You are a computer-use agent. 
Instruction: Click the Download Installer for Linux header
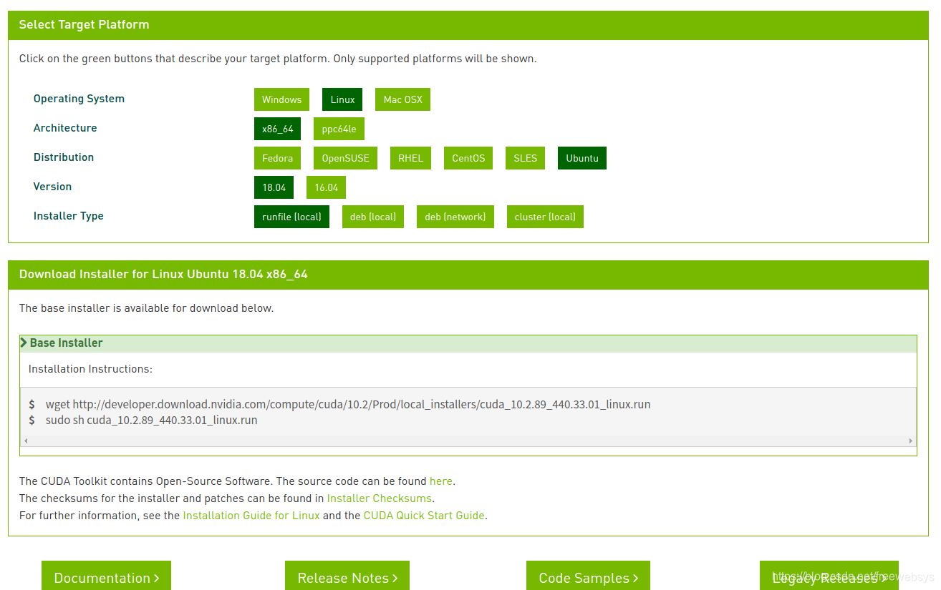click(x=468, y=275)
